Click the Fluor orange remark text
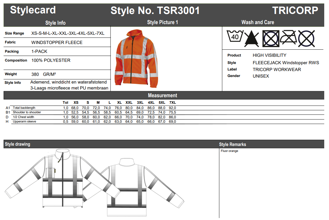The height and width of the screenshot is (220, 329). click(229, 151)
